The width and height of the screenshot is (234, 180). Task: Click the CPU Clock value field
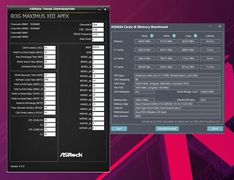[x=177, y=84]
